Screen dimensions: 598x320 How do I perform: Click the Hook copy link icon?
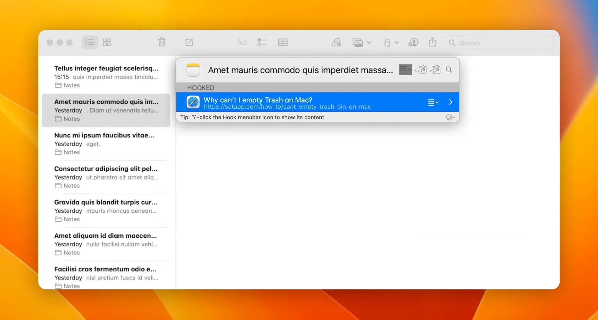click(421, 70)
